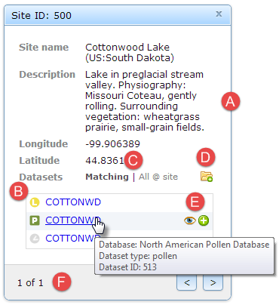
Task: View pollen dataset using the eye icon
Action: 190,220
